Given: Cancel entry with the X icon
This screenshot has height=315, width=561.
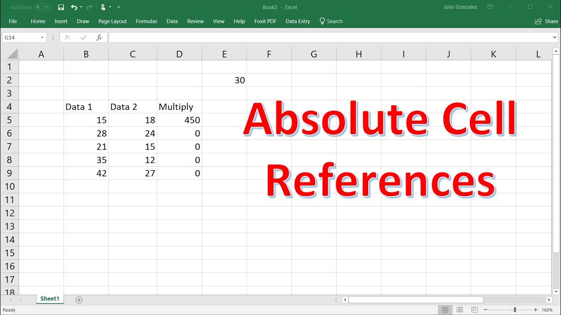Looking at the screenshot, I should click(67, 37).
